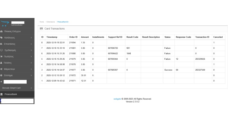Click the Timestamp column header
Image resolution: width=228 pixels, height=122 pixels.
point(52,37)
